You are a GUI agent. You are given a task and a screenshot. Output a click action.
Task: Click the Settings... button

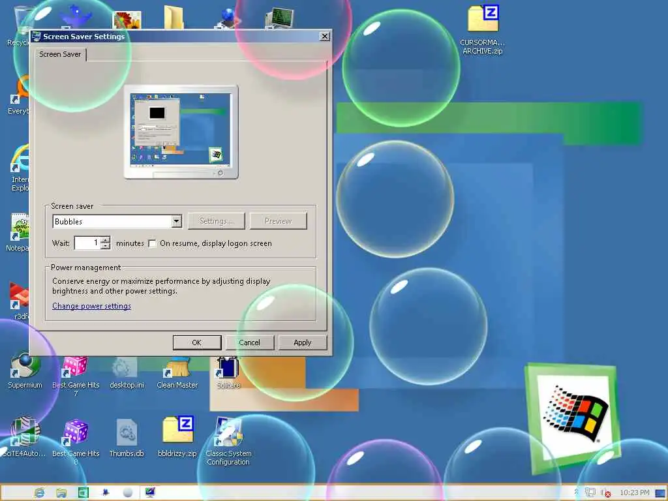[x=217, y=221]
